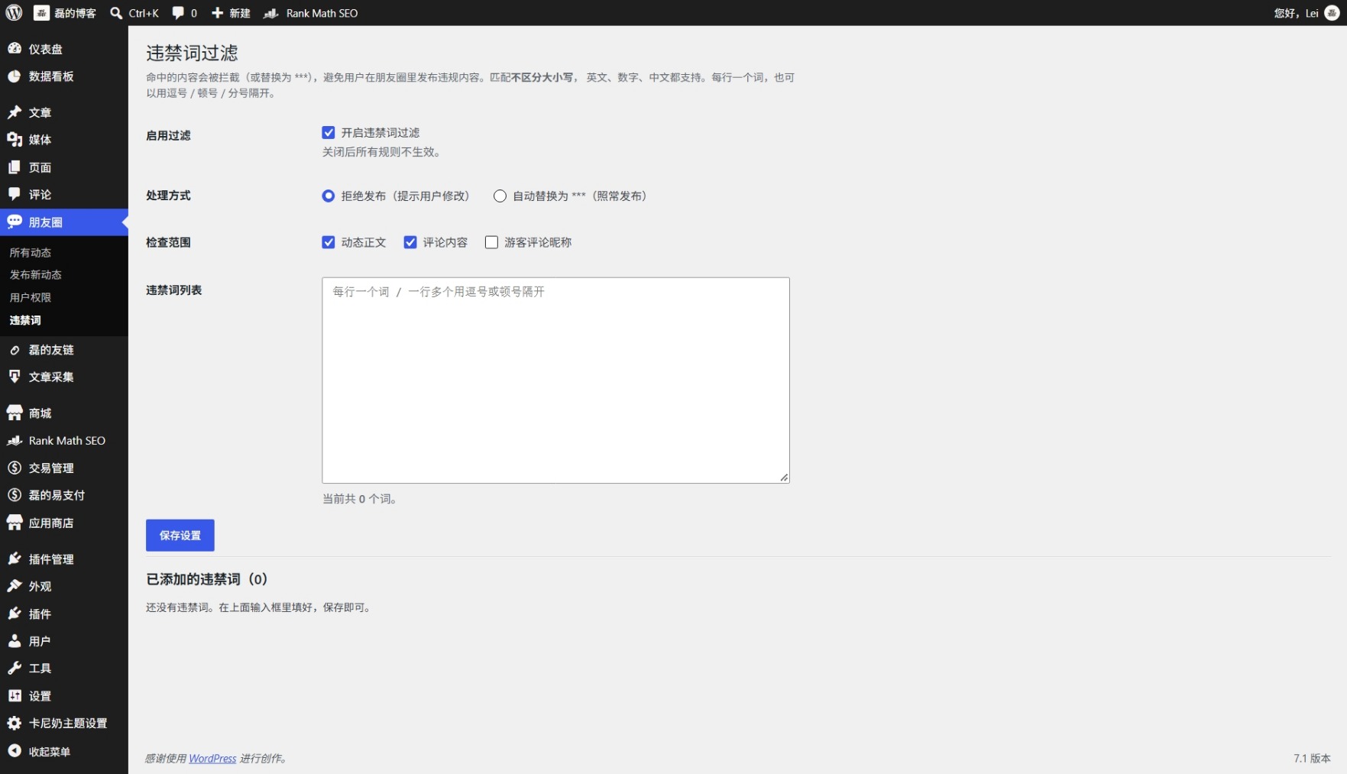Select 自动替换为 *** radio option
1347x774 pixels.
tap(500, 196)
